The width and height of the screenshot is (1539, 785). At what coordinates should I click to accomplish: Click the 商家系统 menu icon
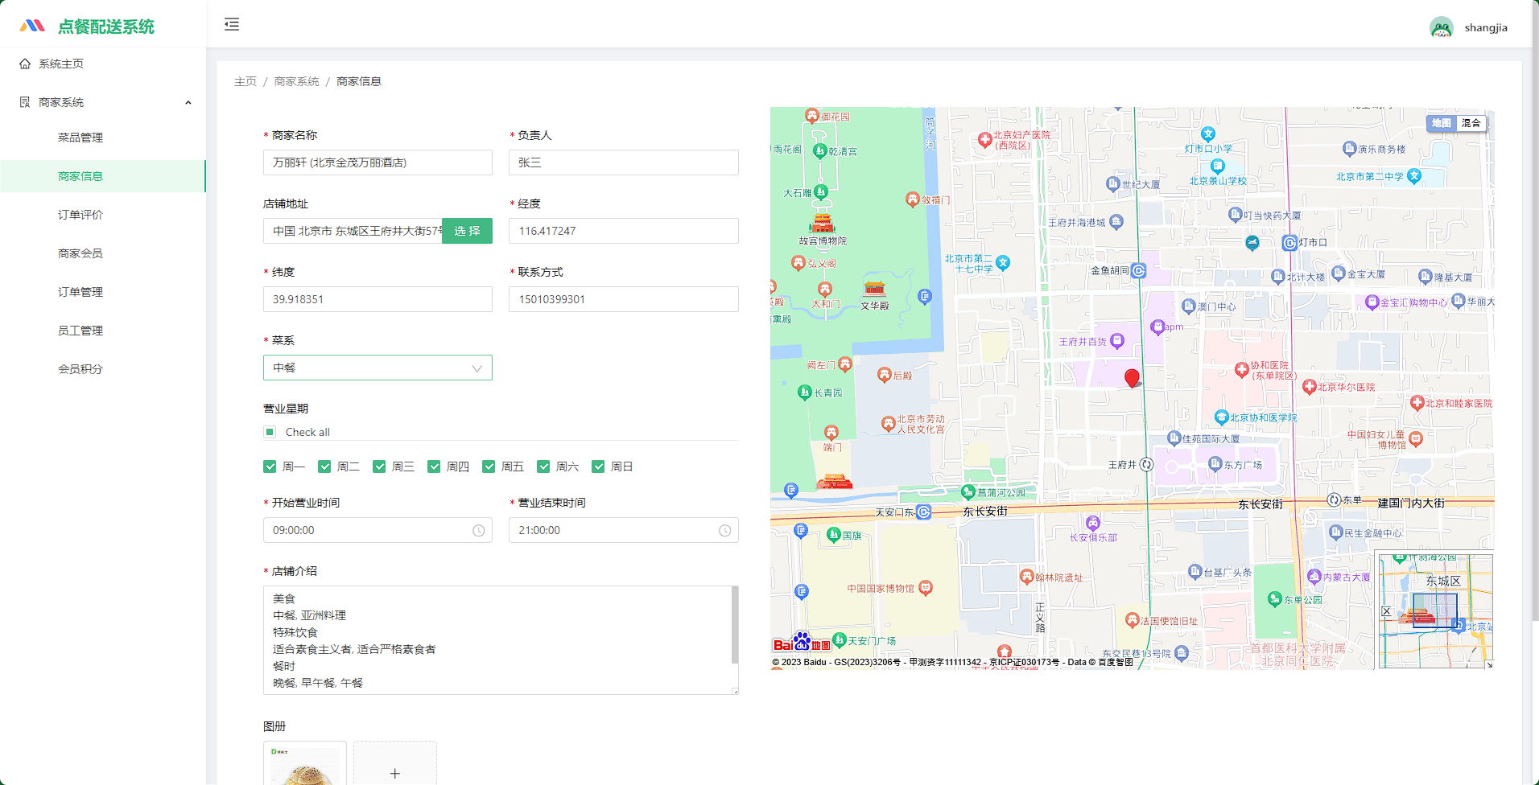pos(25,102)
